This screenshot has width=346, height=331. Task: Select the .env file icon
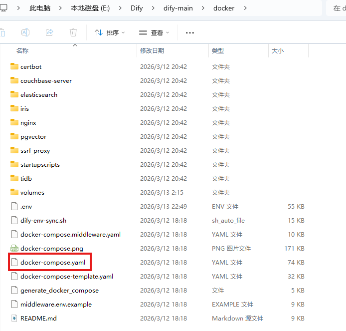[14, 206]
